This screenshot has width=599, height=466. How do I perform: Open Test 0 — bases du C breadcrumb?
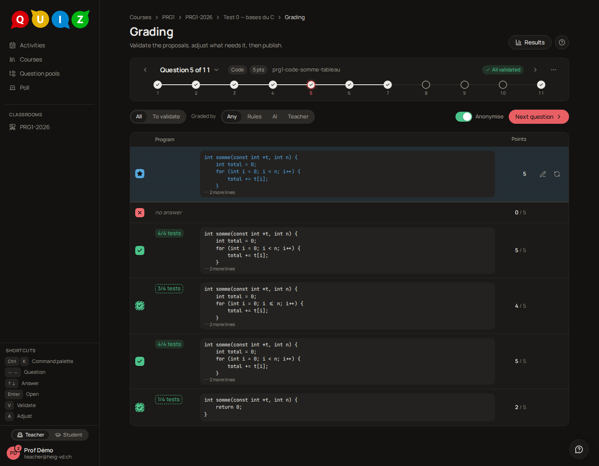pos(249,17)
